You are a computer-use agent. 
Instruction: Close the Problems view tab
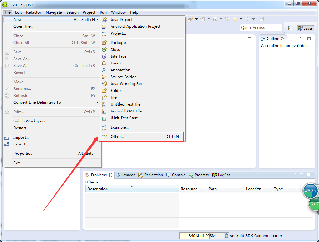pyautogui.click(x=111, y=175)
